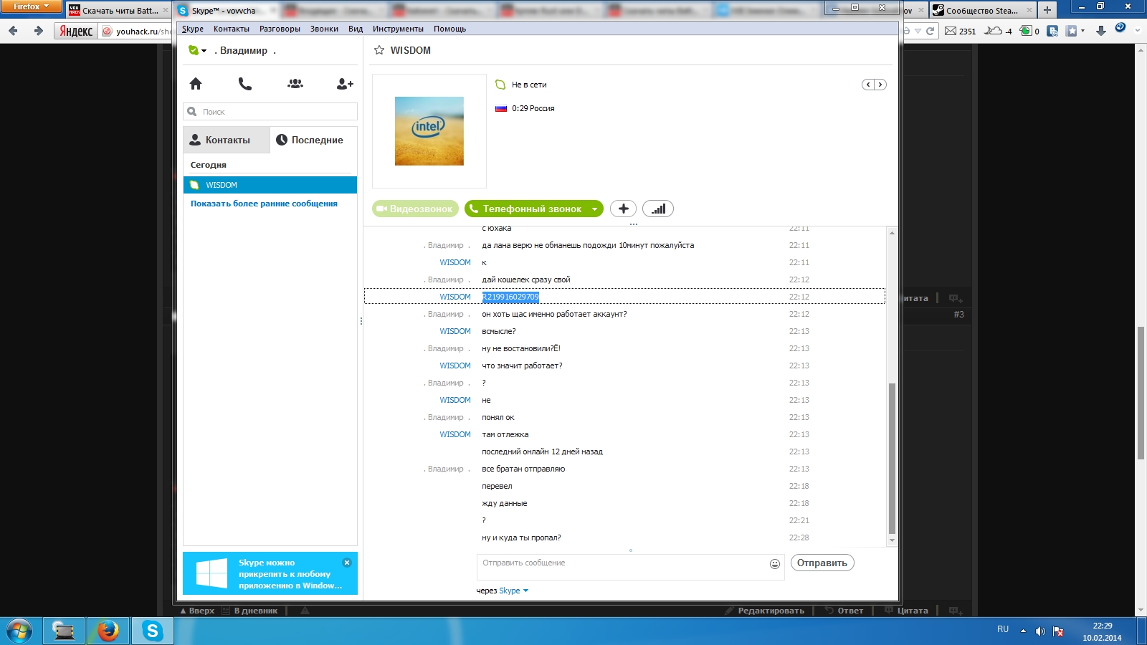Click the chat scrollbar down arrow

point(892,540)
